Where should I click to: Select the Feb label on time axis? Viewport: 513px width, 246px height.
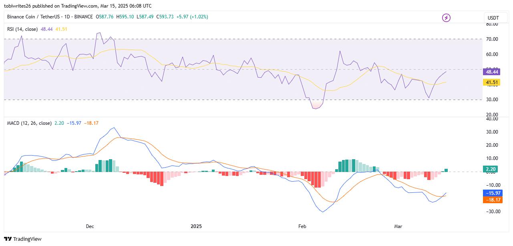click(302, 226)
